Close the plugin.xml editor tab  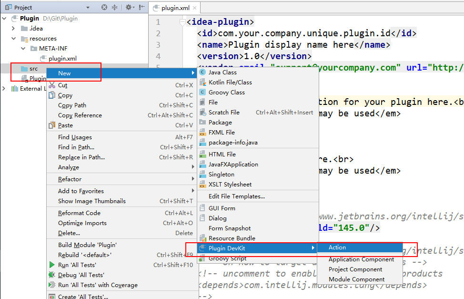tap(194, 8)
